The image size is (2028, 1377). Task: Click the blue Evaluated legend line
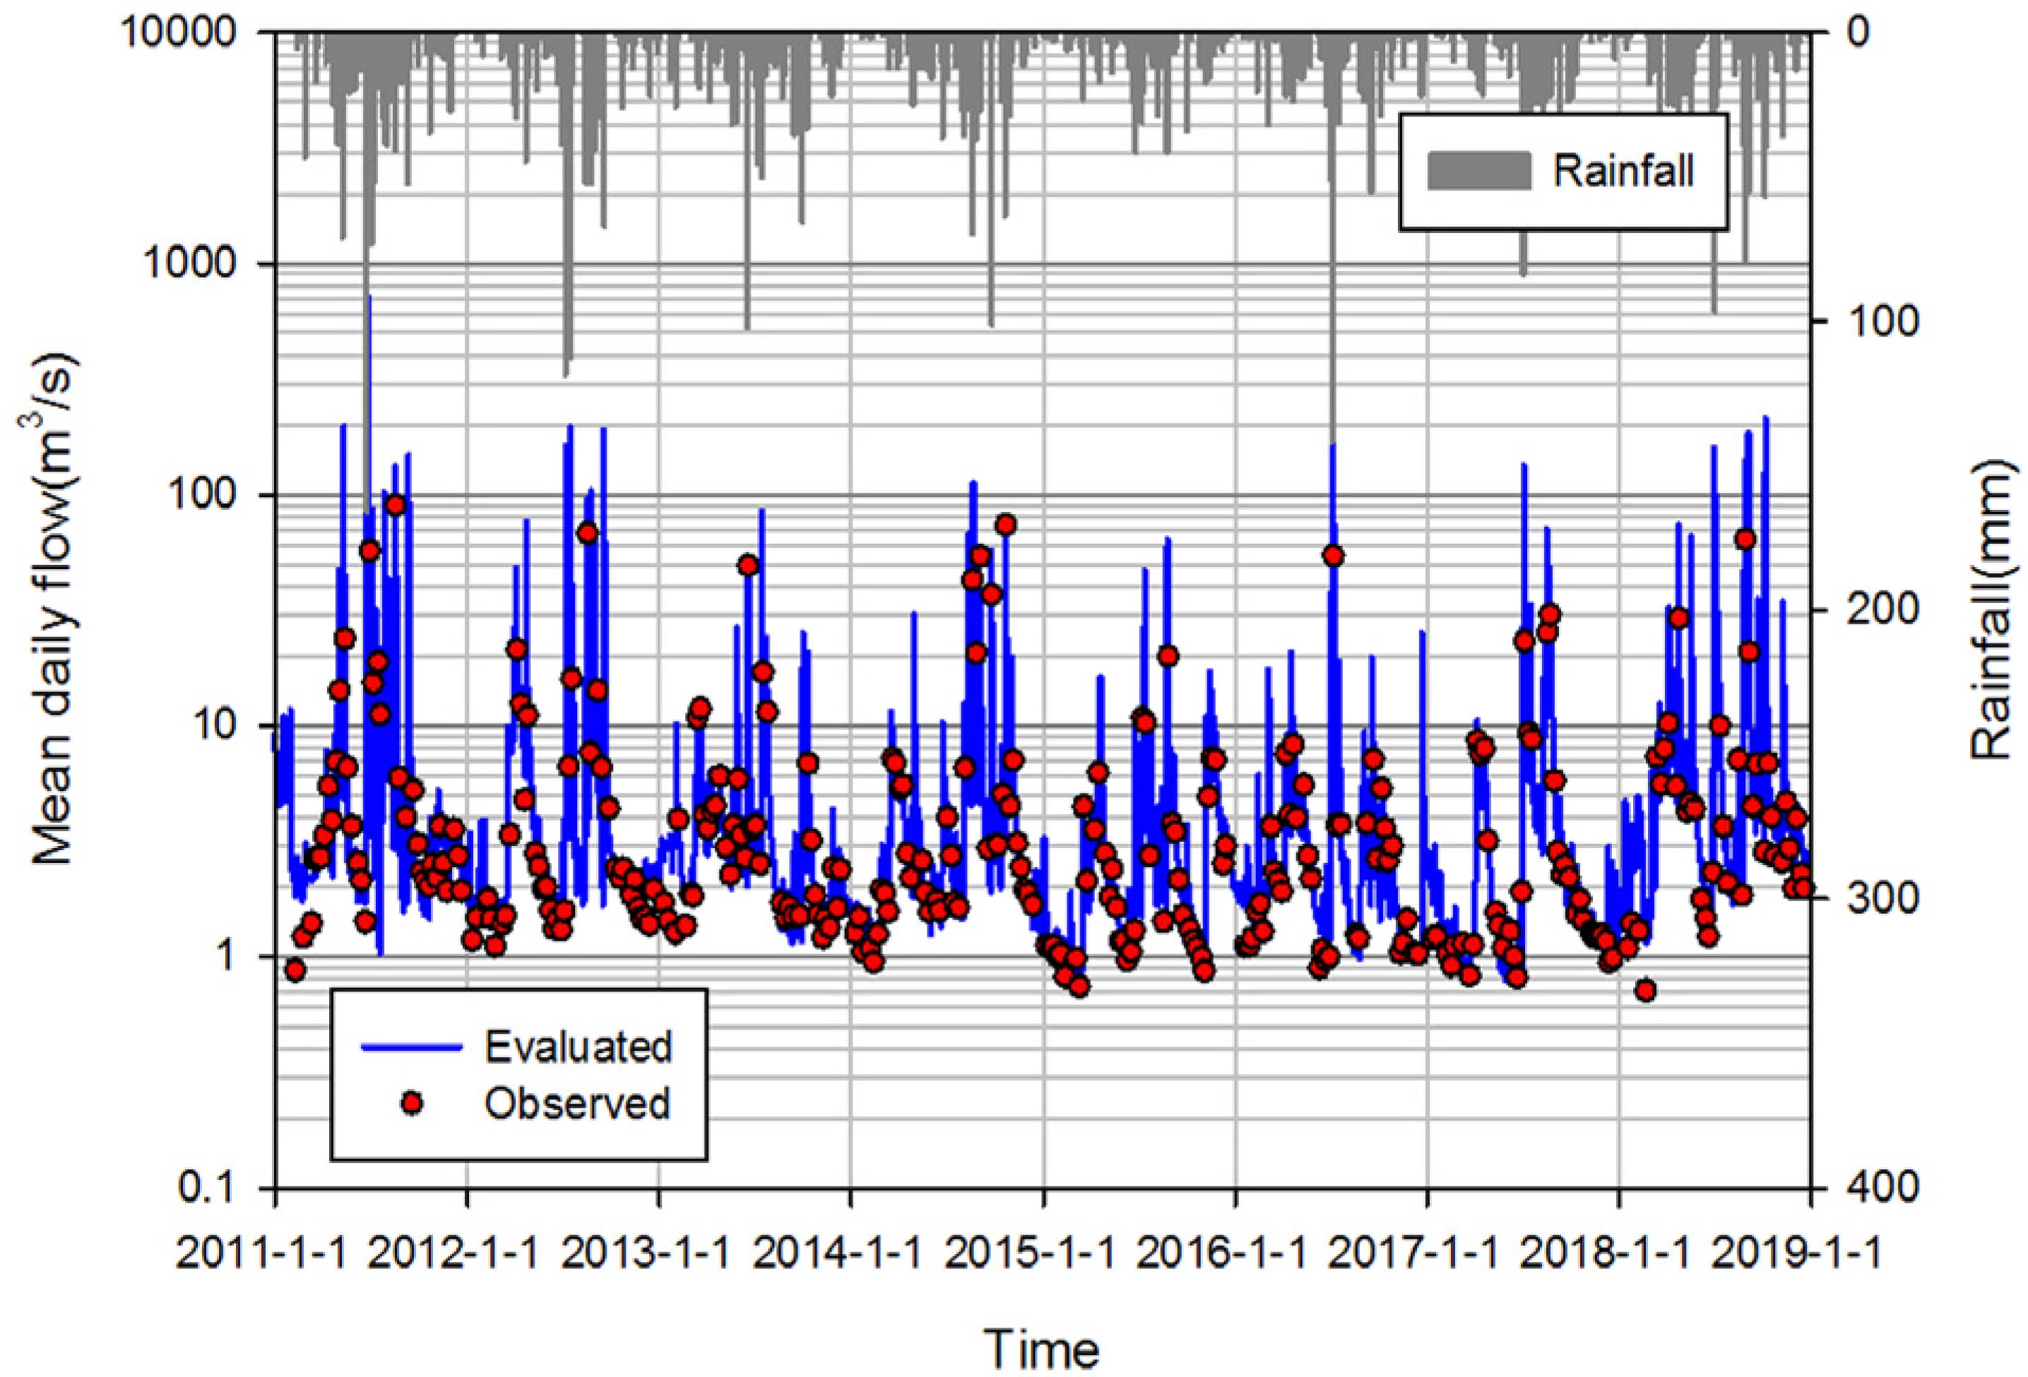[x=412, y=1047]
